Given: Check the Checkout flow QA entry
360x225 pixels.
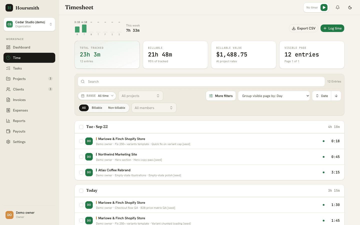Looking at the screenshot, I should [81, 205].
